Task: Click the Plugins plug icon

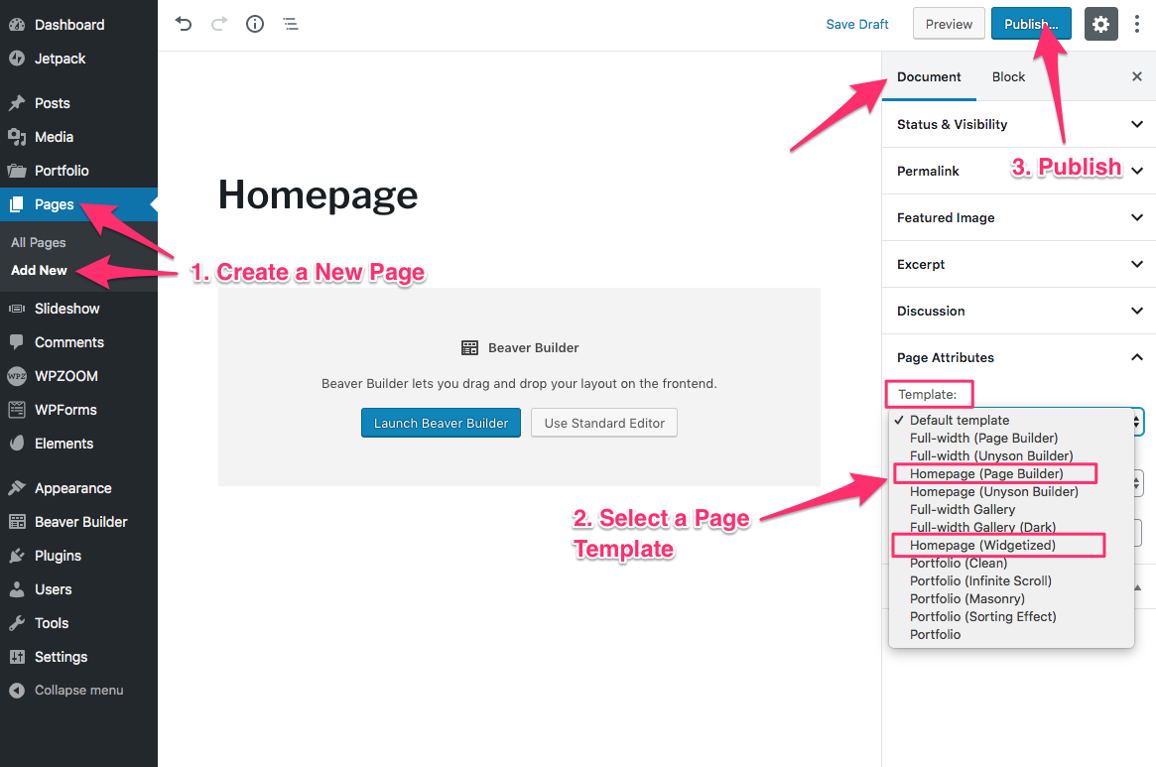Action: tap(17, 556)
